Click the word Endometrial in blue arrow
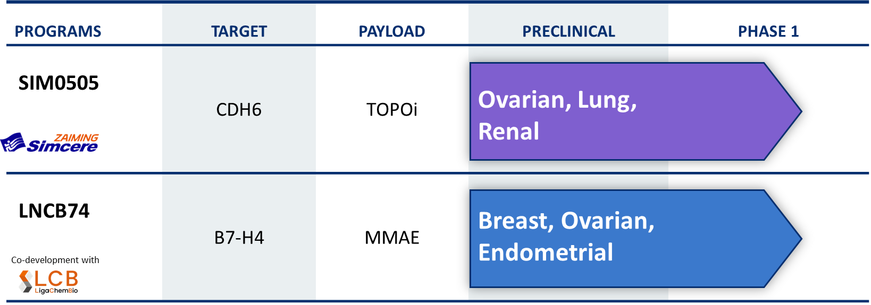This screenshot has width=871, height=305. click(x=546, y=252)
